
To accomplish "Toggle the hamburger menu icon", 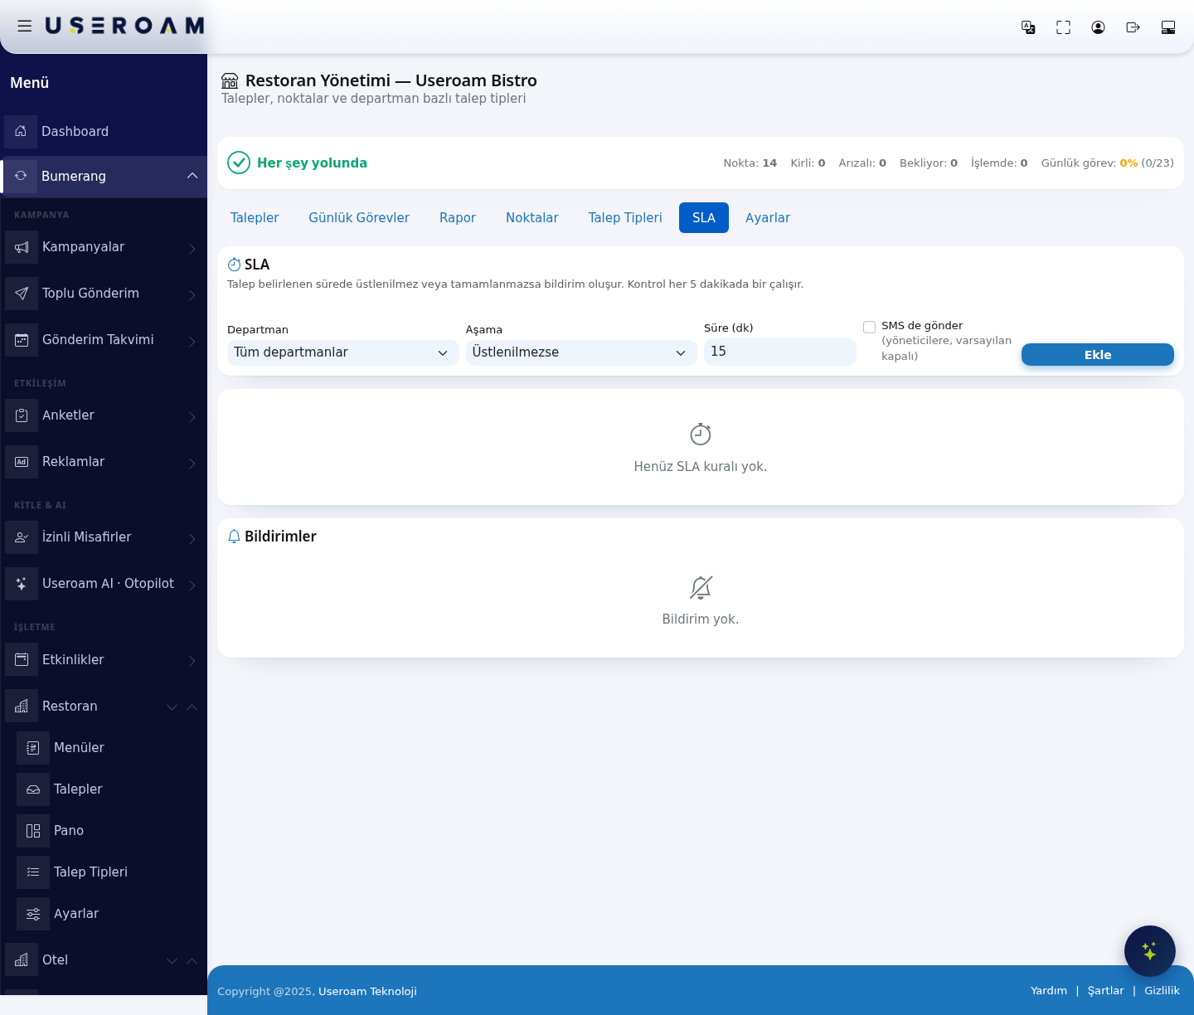I will pos(25,27).
